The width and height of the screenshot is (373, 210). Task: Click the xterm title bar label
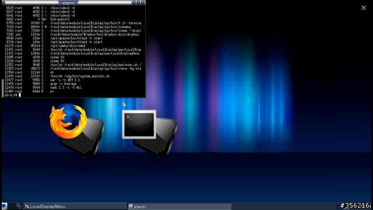point(68,3)
